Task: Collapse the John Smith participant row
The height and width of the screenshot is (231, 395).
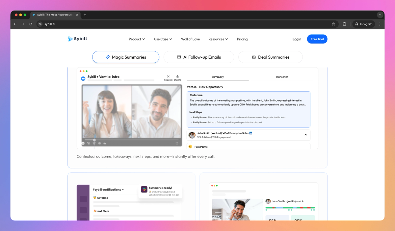Action: tap(305, 135)
